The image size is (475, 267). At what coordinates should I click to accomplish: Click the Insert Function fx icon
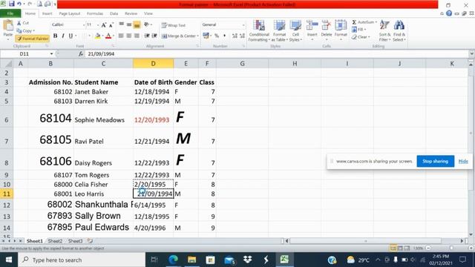click(x=81, y=54)
